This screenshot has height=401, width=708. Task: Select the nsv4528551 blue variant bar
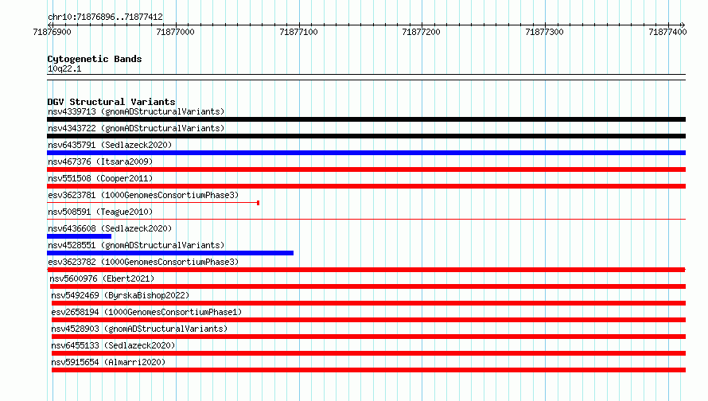coord(170,253)
